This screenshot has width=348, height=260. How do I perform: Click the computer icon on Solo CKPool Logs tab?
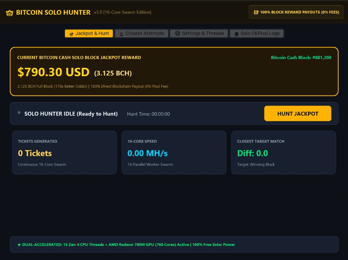coord(237,34)
